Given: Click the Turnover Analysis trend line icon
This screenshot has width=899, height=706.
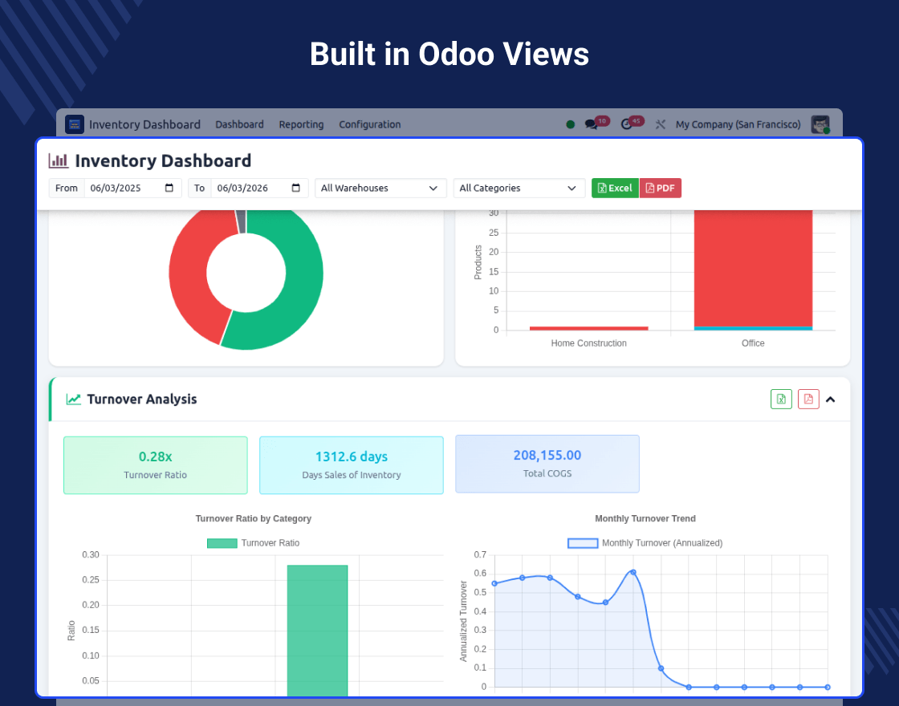Looking at the screenshot, I should click(73, 400).
